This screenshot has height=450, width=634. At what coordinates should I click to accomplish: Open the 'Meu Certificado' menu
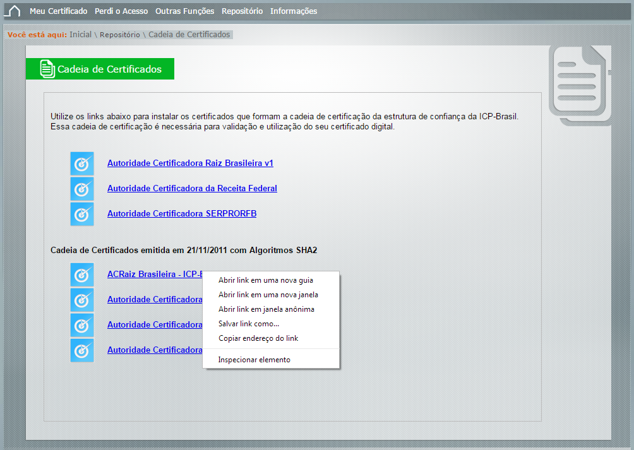click(58, 11)
